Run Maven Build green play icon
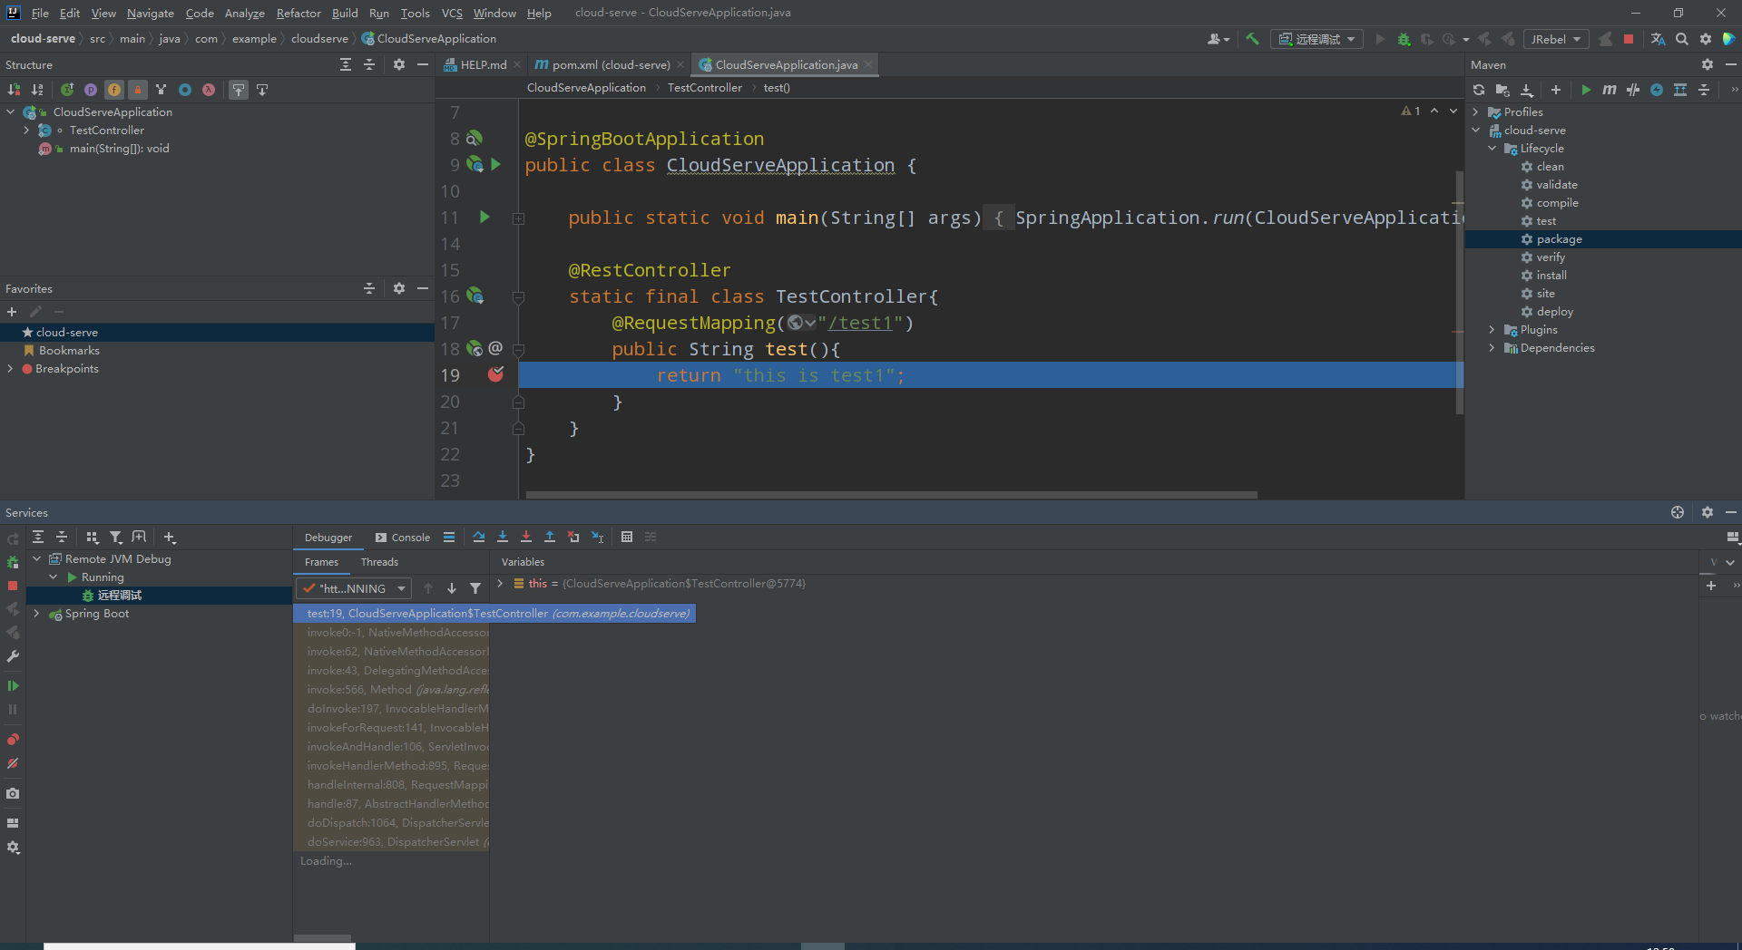 point(1586,90)
